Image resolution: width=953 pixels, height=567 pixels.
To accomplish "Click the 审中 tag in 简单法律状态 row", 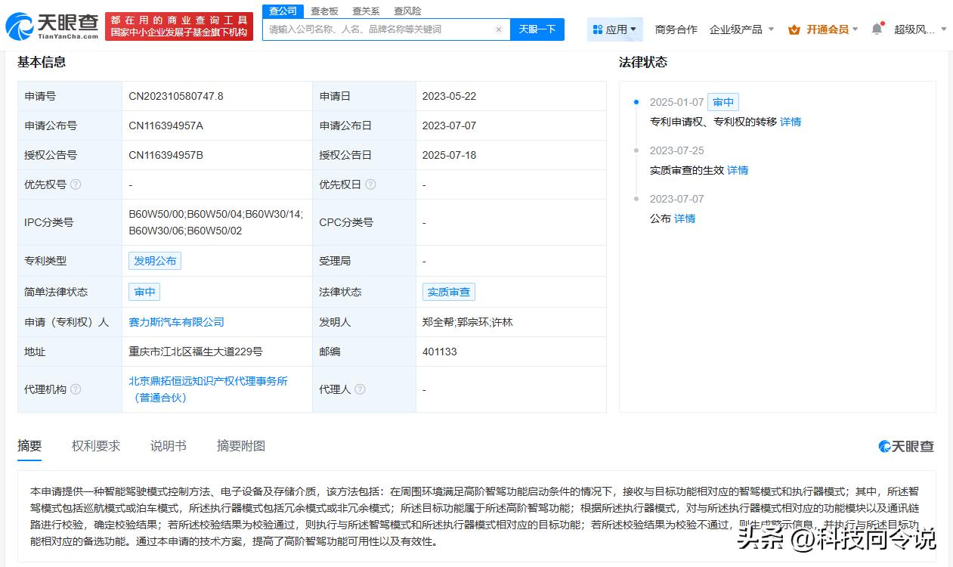I will [x=144, y=292].
